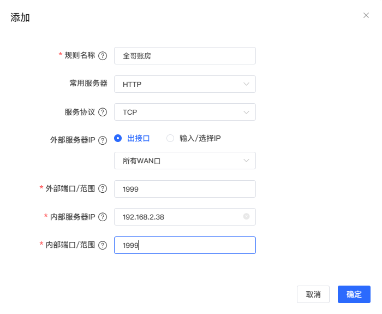Click the 内部服务器IP input field
The height and width of the screenshot is (314, 382).
(177, 217)
